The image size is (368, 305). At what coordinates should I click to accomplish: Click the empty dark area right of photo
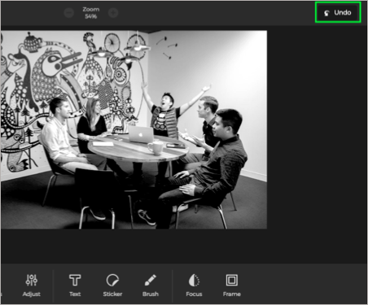[x=317, y=144]
